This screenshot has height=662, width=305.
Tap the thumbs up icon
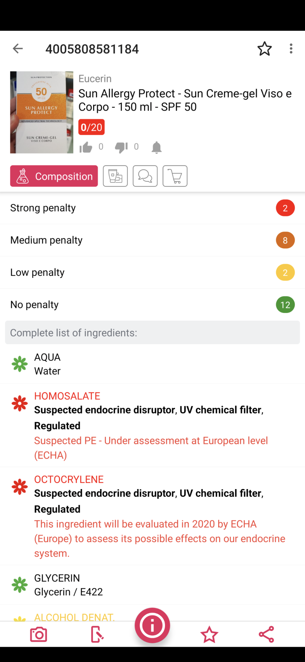coord(86,147)
